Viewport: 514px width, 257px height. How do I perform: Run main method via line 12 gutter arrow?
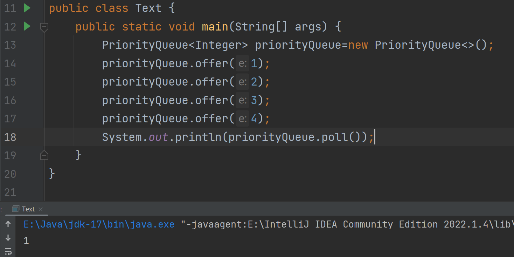(x=27, y=26)
